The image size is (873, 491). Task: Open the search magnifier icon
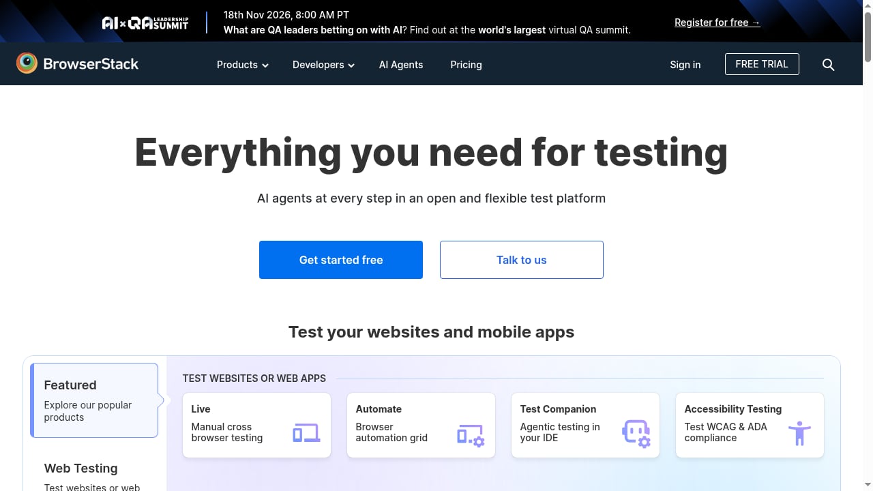click(828, 65)
